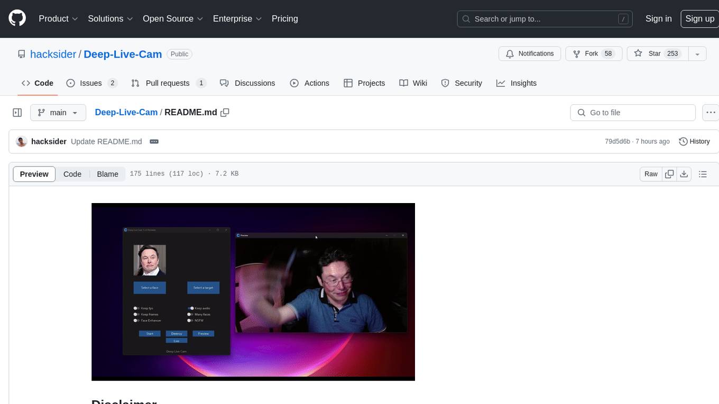Image resolution: width=719 pixels, height=404 pixels.
Task: Click the fork count 58
Action: [608, 54]
